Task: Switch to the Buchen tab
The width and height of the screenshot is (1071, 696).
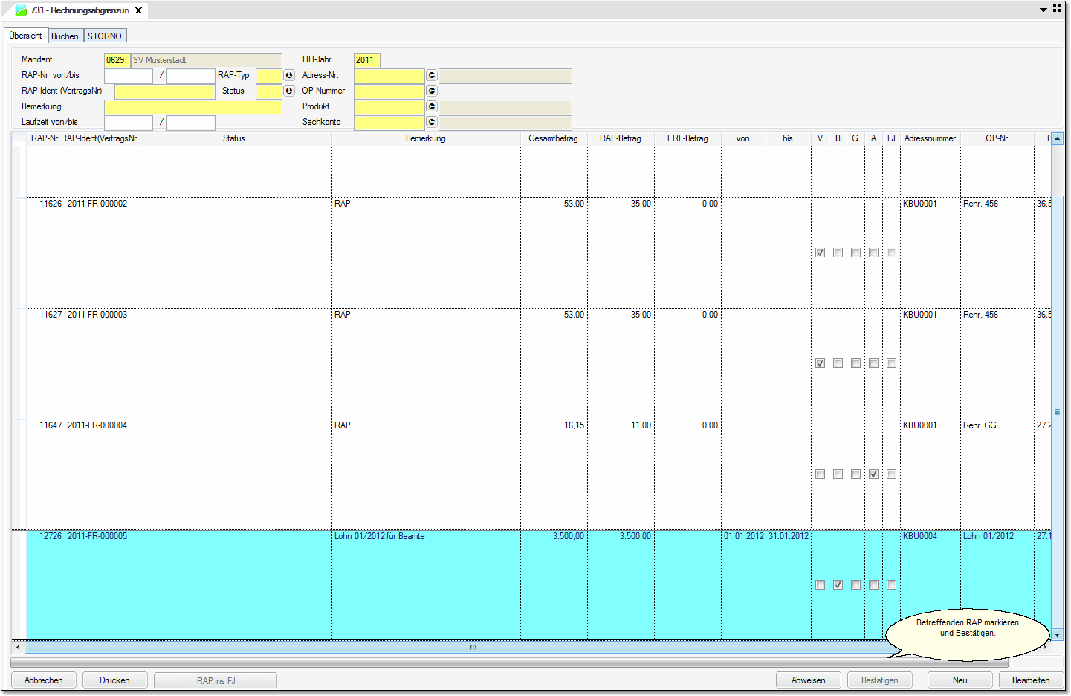Action: (65, 36)
